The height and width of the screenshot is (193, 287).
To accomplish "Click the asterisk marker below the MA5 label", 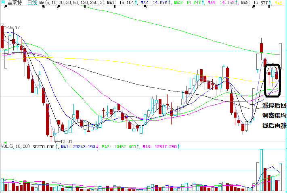I will click(x=253, y=7).
